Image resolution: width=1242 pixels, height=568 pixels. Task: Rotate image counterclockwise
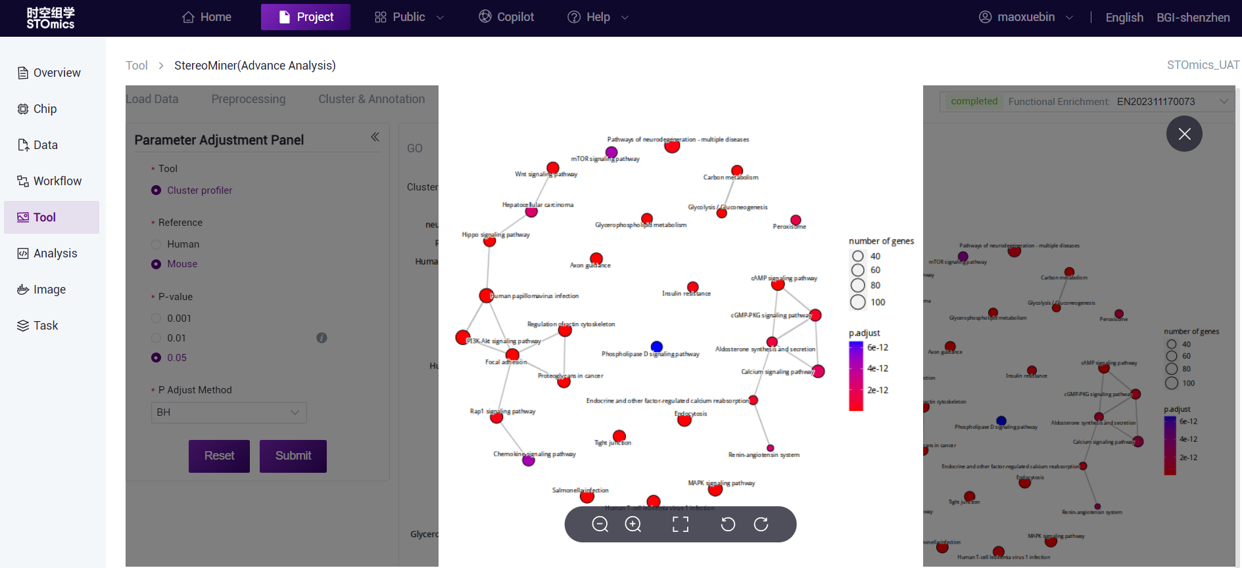coord(728,524)
